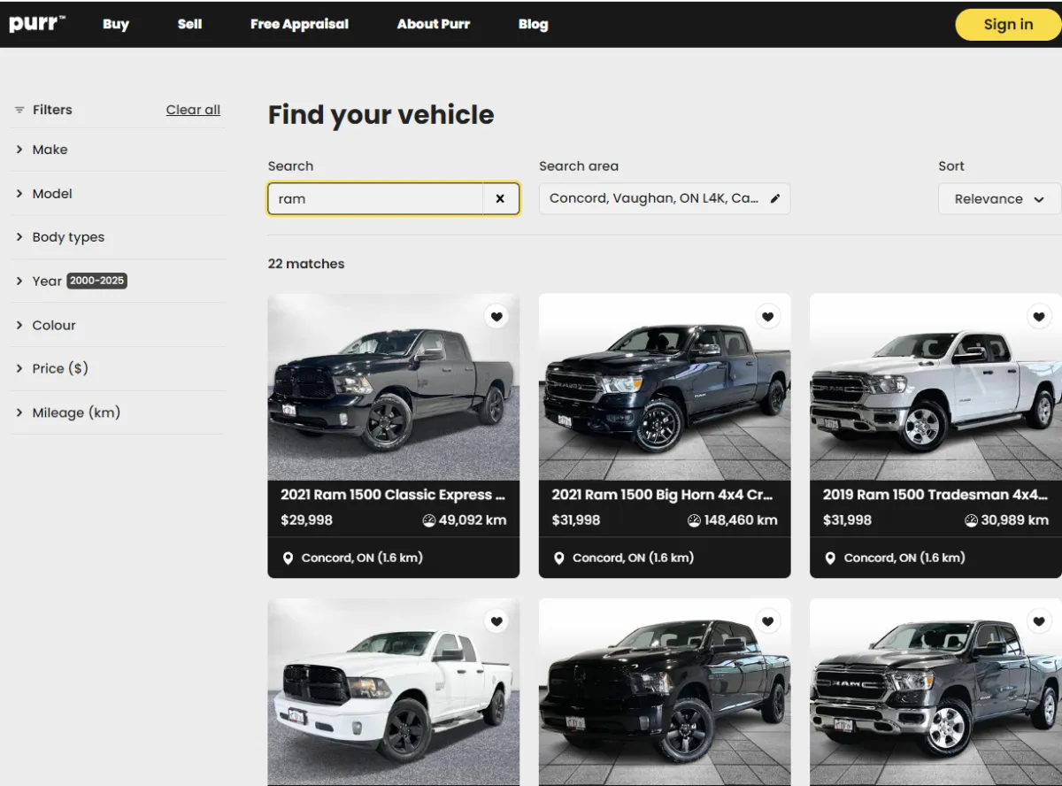Image resolution: width=1062 pixels, height=786 pixels.
Task: Click the Big Horn truck photo
Action: [x=665, y=387]
